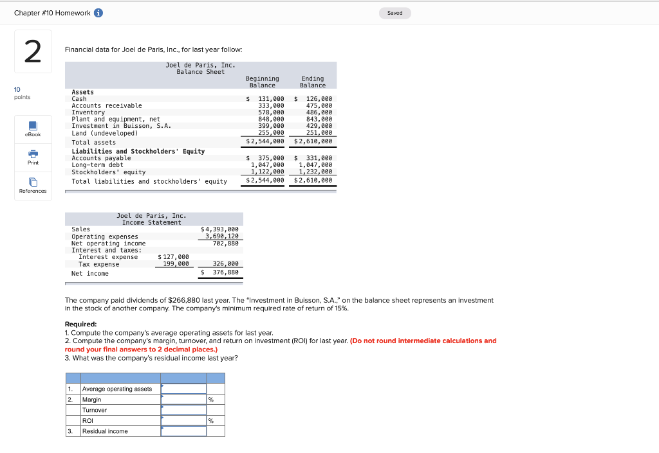Image resolution: width=659 pixels, height=453 pixels.
Task: Click the percent sign next to Margin
Action: 210,399
